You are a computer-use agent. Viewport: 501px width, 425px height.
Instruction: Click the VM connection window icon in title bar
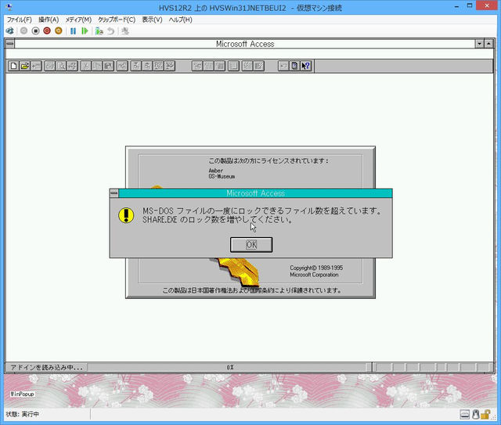pyautogui.click(x=9, y=7)
